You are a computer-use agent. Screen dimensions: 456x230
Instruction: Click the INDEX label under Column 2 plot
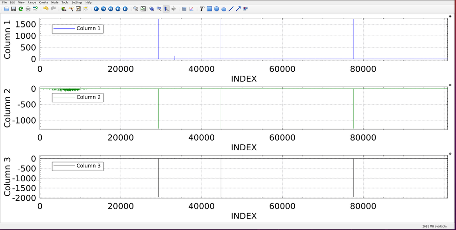[x=244, y=147]
